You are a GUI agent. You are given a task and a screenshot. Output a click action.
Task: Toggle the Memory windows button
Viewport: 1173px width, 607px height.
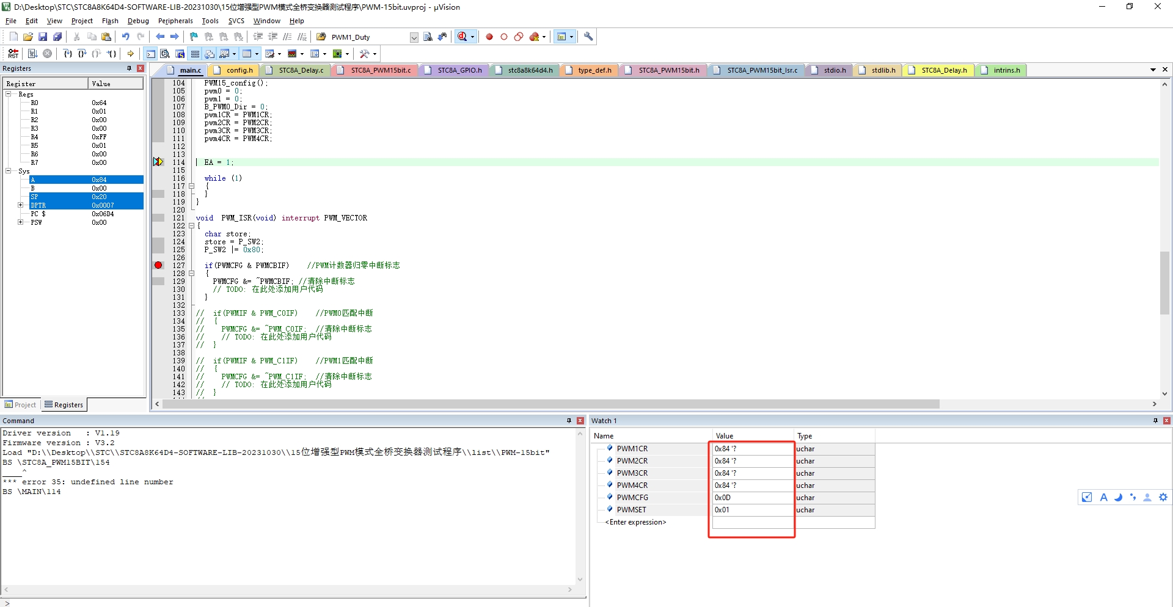[x=247, y=54]
